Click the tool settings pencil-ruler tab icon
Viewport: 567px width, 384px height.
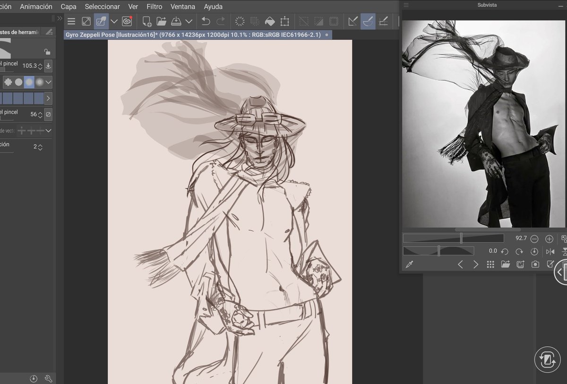click(x=49, y=32)
